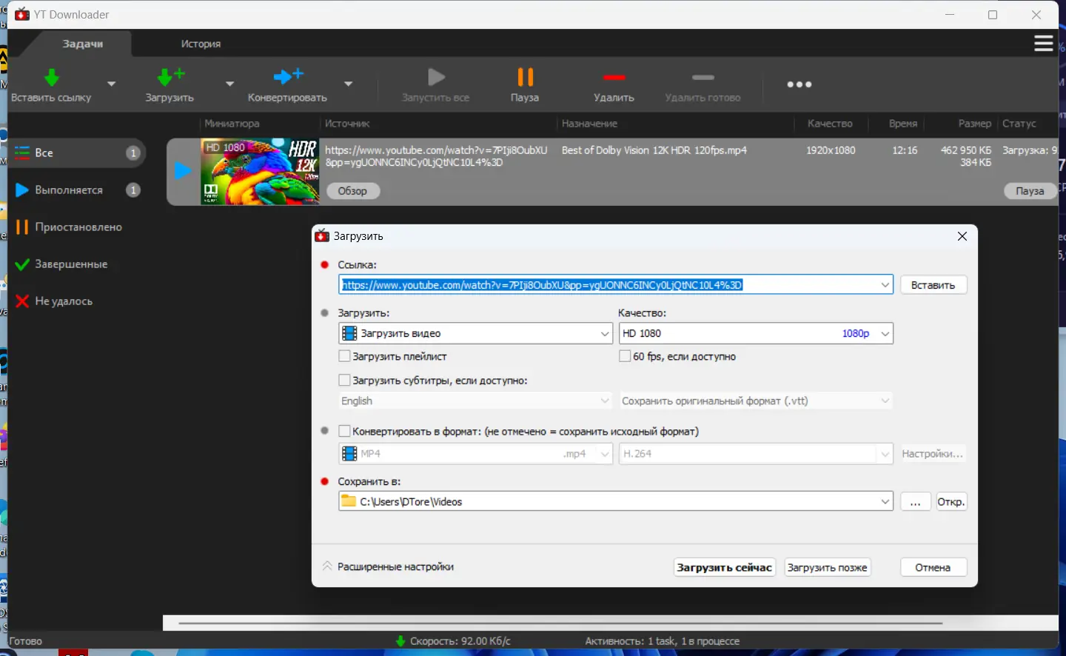The width and height of the screenshot is (1066, 656).
Task: Open the subtitle format (.vtt) dropdown
Action: [756, 401]
